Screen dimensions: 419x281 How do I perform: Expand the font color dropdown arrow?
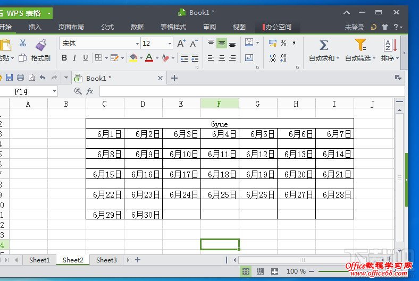pyautogui.click(x=157, y=58)
